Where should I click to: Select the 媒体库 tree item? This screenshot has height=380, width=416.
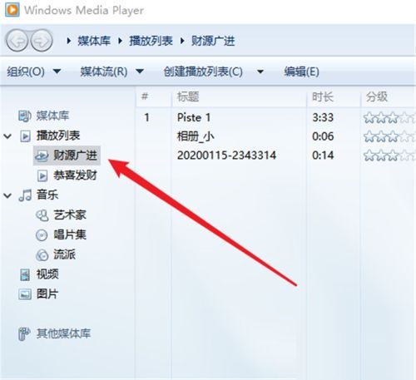(x=52, y=116)
